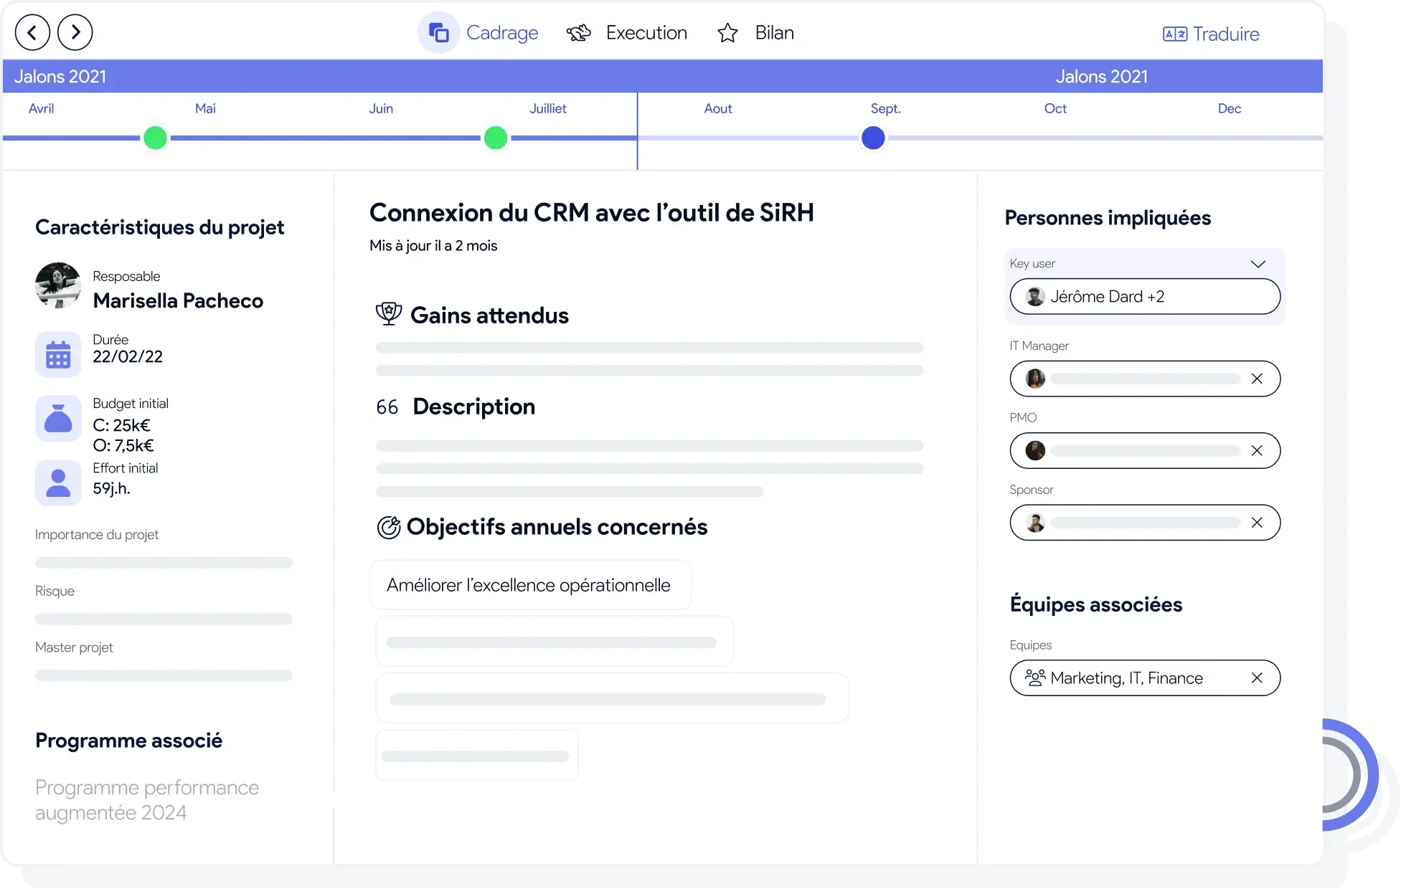Click the Personnes impliquées heading
Viewport: 1401px width, 889px height.
pos(1108,217)
